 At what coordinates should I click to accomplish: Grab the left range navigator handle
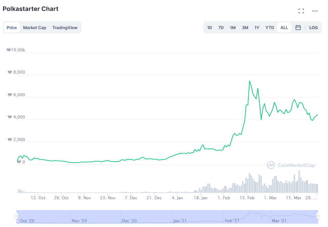(x=16, y=216)
